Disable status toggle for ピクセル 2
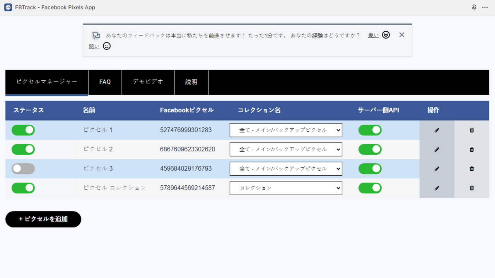Viewport: 495px width, 278px height. click(23, 149)
